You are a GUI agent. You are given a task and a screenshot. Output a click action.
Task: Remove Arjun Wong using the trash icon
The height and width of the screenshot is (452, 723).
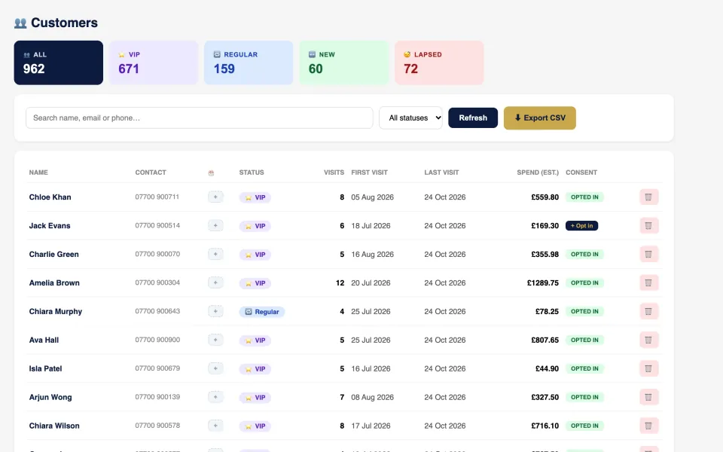tap(648, 397)
